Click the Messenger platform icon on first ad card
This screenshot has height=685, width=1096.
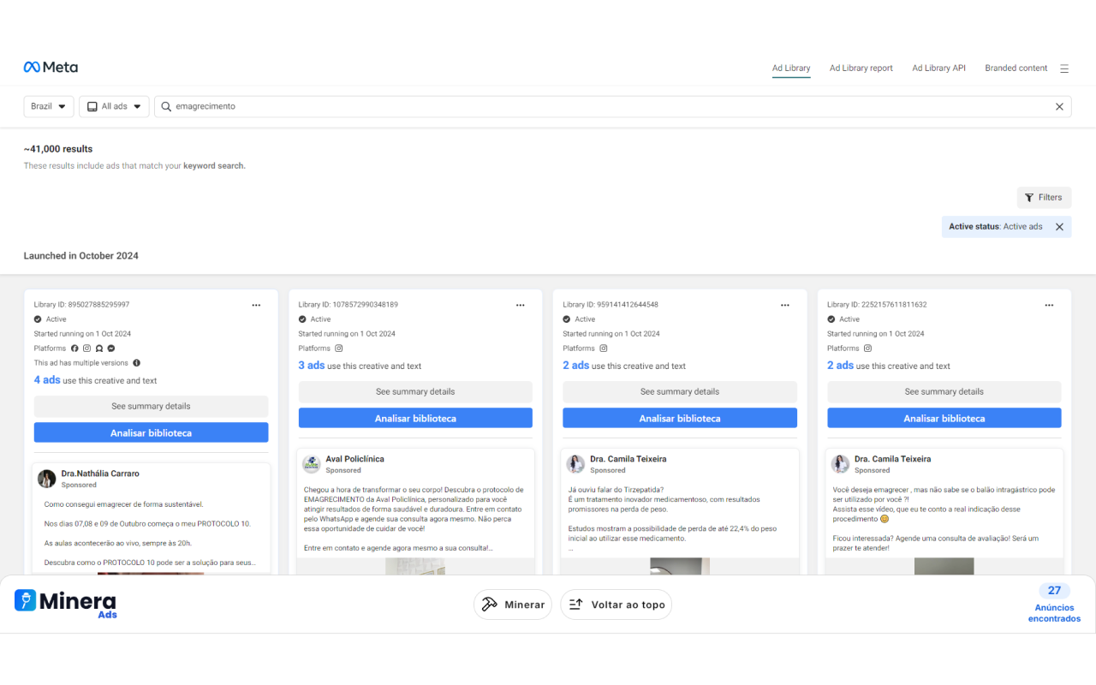[x=111, y=348]
